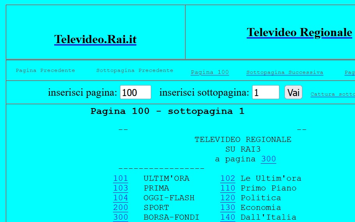This screenshot has height=222, width=355.
Task: Click the 'inserisci sottopagina:' label
Action: click(x=204, y=93)
